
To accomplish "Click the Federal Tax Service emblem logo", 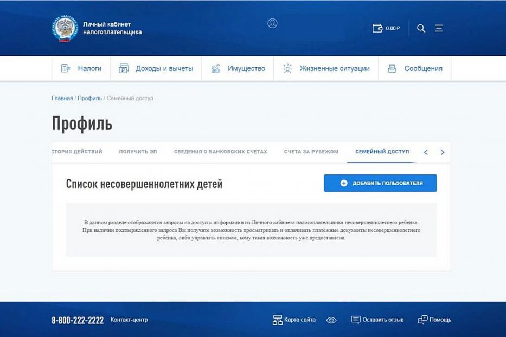I will [65, 28].
